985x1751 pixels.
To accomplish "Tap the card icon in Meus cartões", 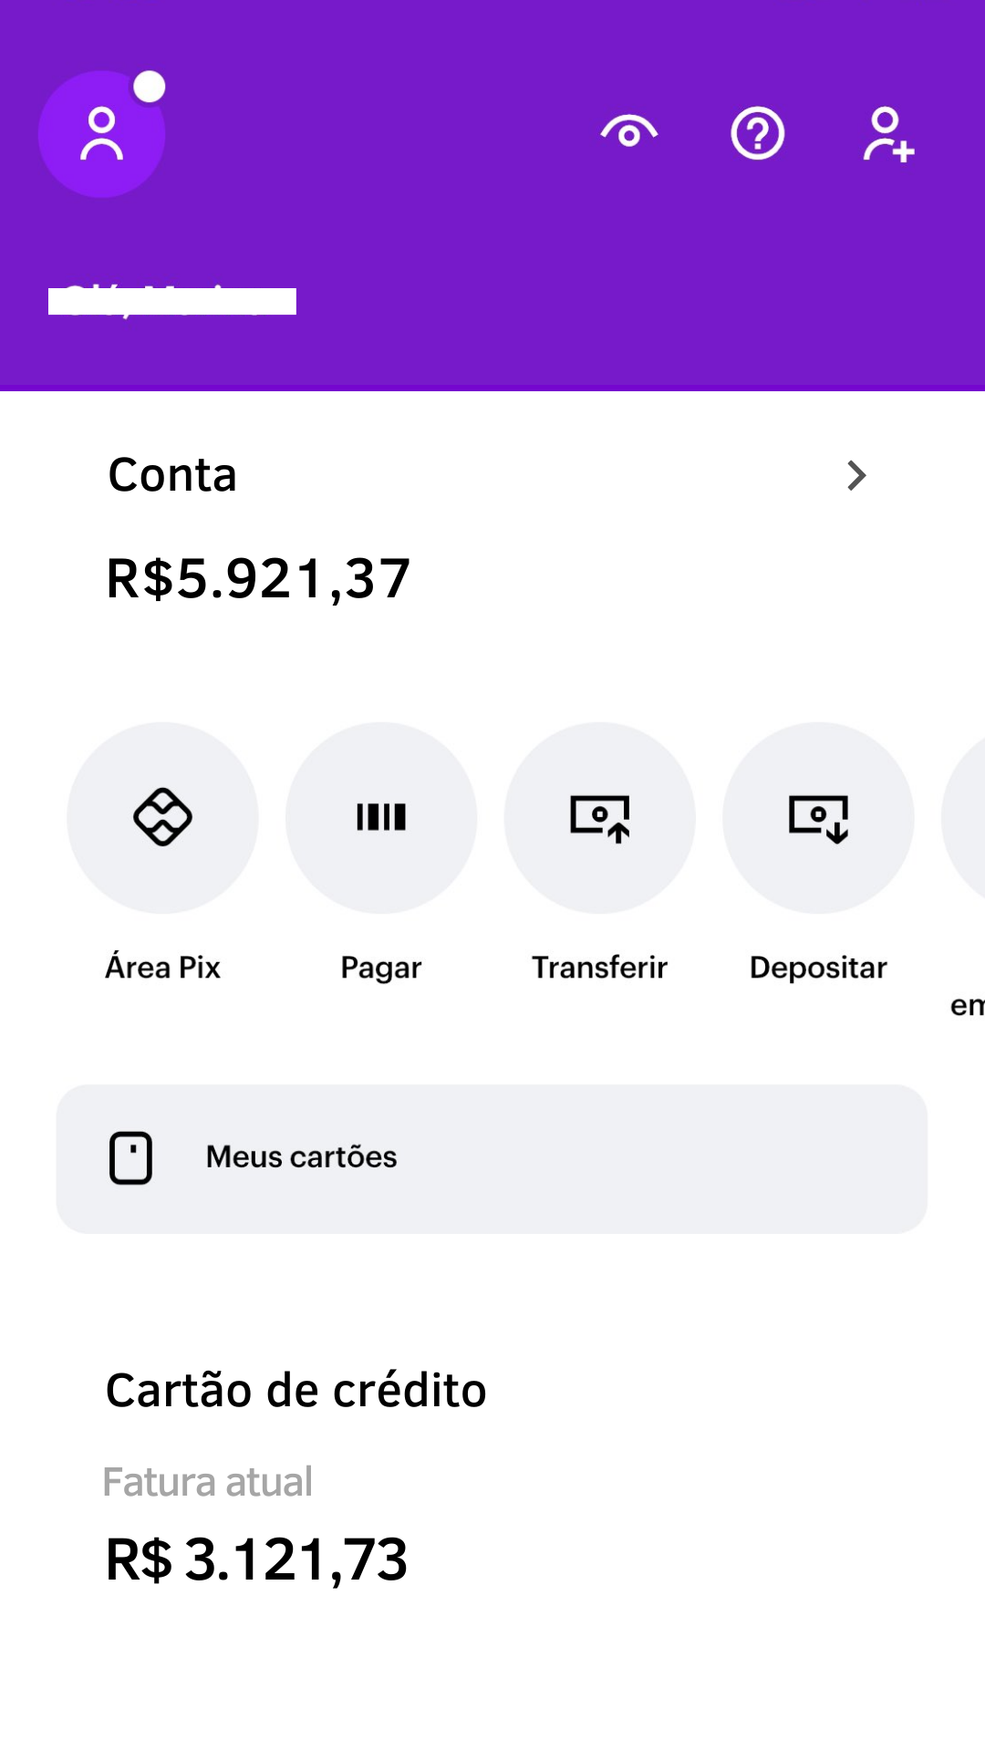I will coord(131,1158).
